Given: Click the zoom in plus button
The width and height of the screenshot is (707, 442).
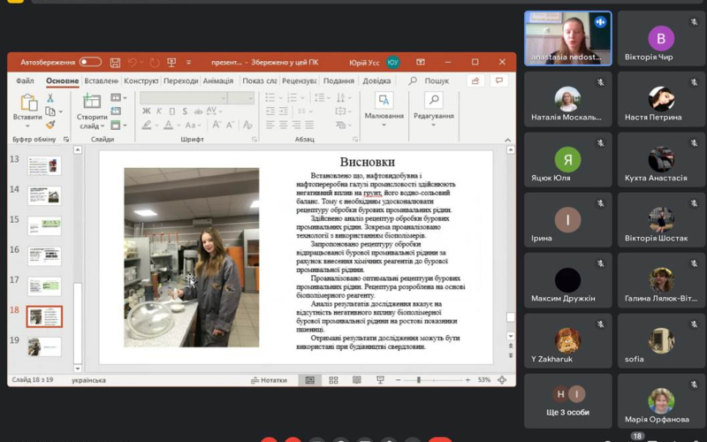Looking at the screenshot, I should pos(468,380).
